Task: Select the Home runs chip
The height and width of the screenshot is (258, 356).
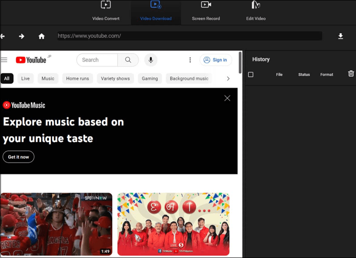Action: click(x=78, y=78)
